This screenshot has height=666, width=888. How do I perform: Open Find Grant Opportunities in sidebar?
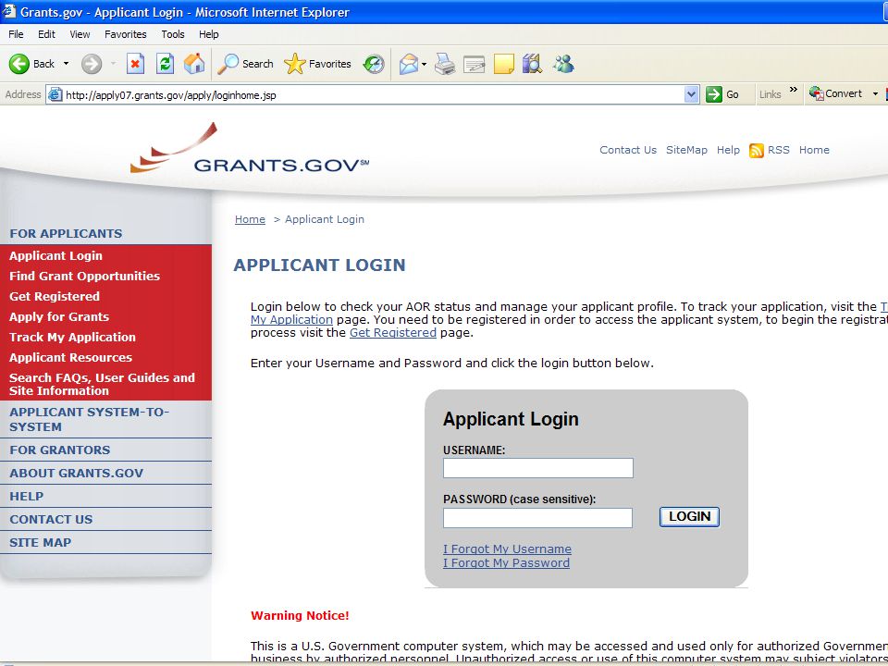84,277
